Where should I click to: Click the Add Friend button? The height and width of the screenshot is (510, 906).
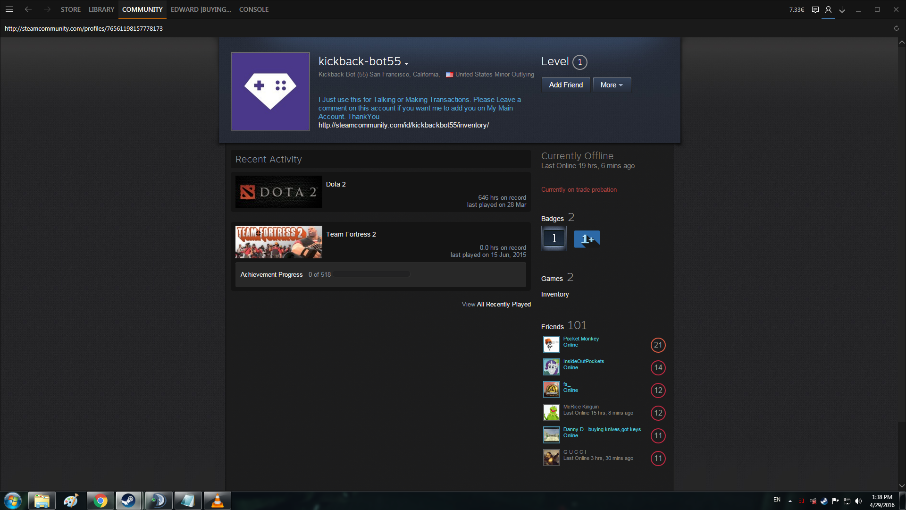(566, 85)
